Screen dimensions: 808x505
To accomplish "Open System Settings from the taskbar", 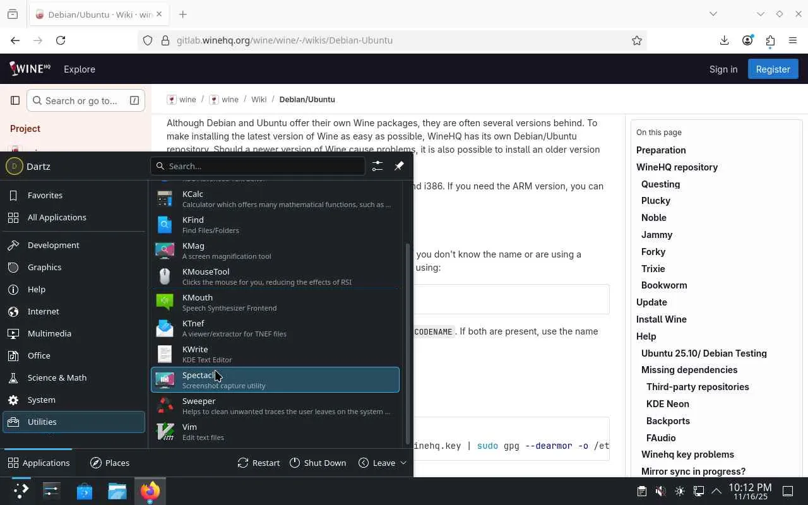I will click(52, 491).
